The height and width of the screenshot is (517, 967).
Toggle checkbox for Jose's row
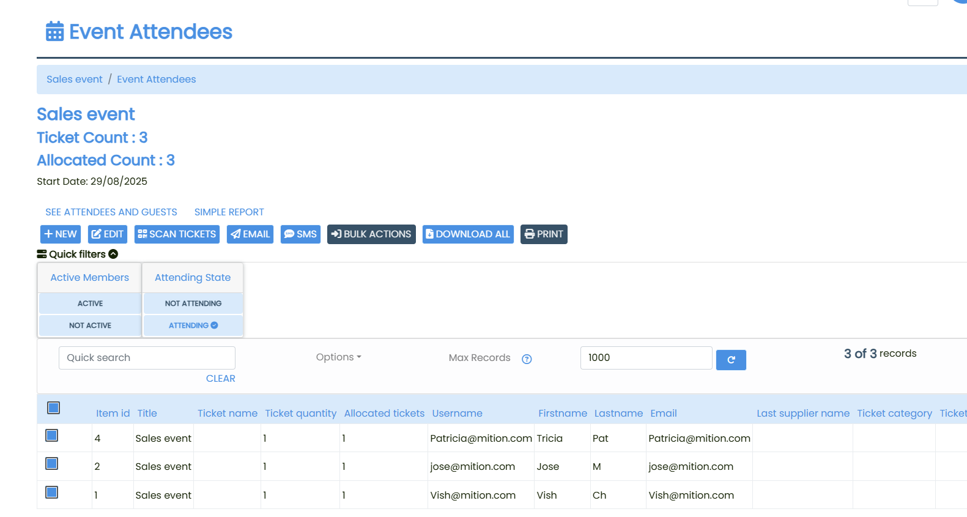pyautogui.click(x=52, y=463)
